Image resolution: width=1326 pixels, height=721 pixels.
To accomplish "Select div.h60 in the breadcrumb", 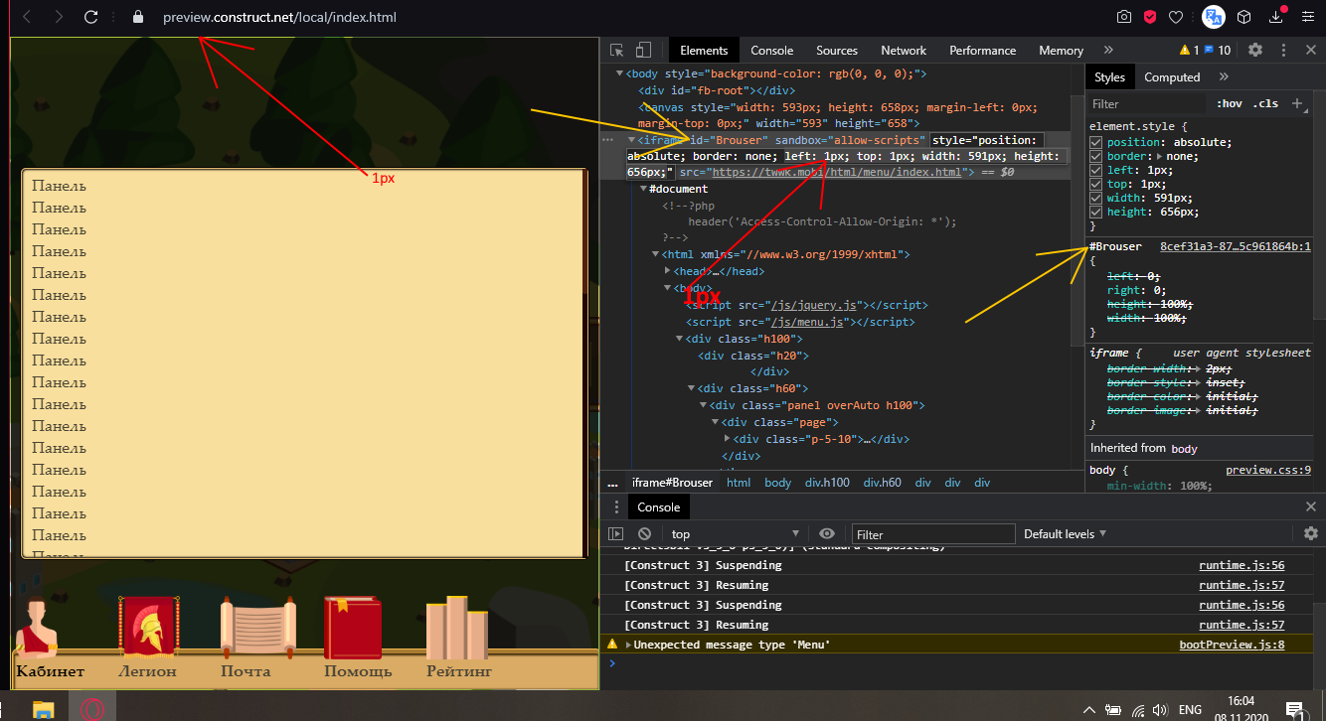I will [x=882, y=483].
